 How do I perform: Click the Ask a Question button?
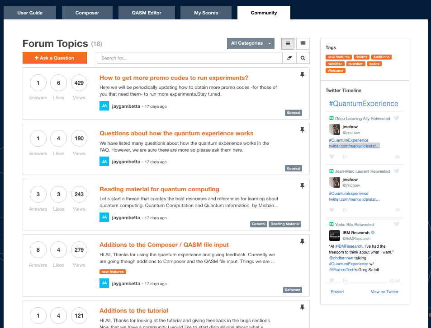coord(55,58)
